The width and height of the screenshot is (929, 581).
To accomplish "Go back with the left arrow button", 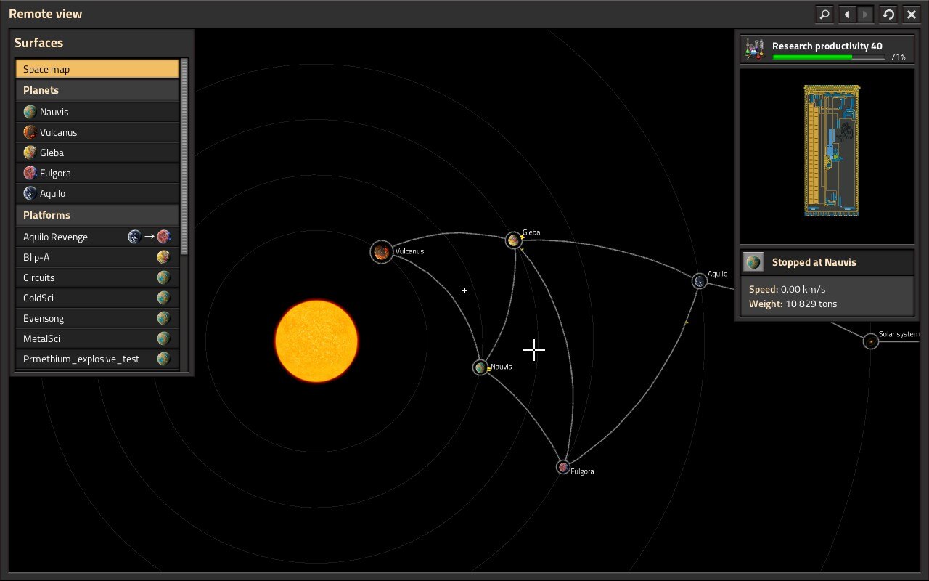I will pos(847,14).
